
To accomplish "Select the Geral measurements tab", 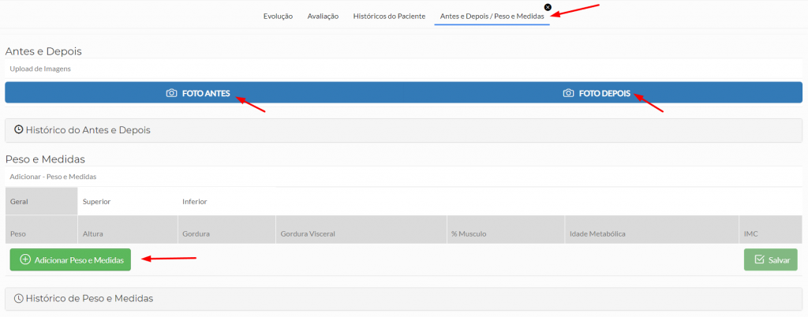I will click(20, 202).
